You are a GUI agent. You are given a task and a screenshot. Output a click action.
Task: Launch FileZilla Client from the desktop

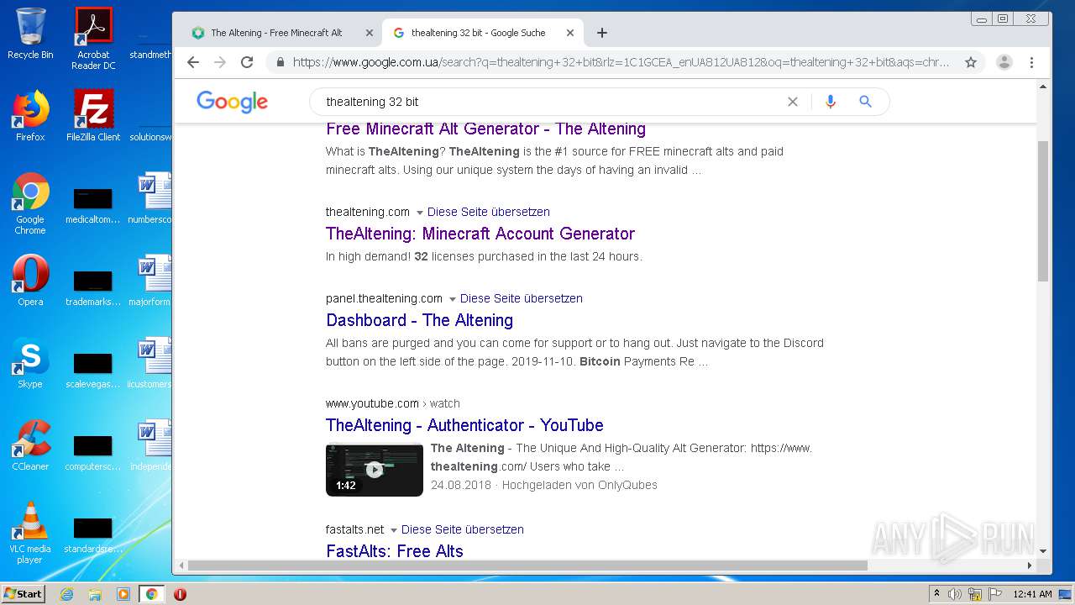click(x=93, y=116)
